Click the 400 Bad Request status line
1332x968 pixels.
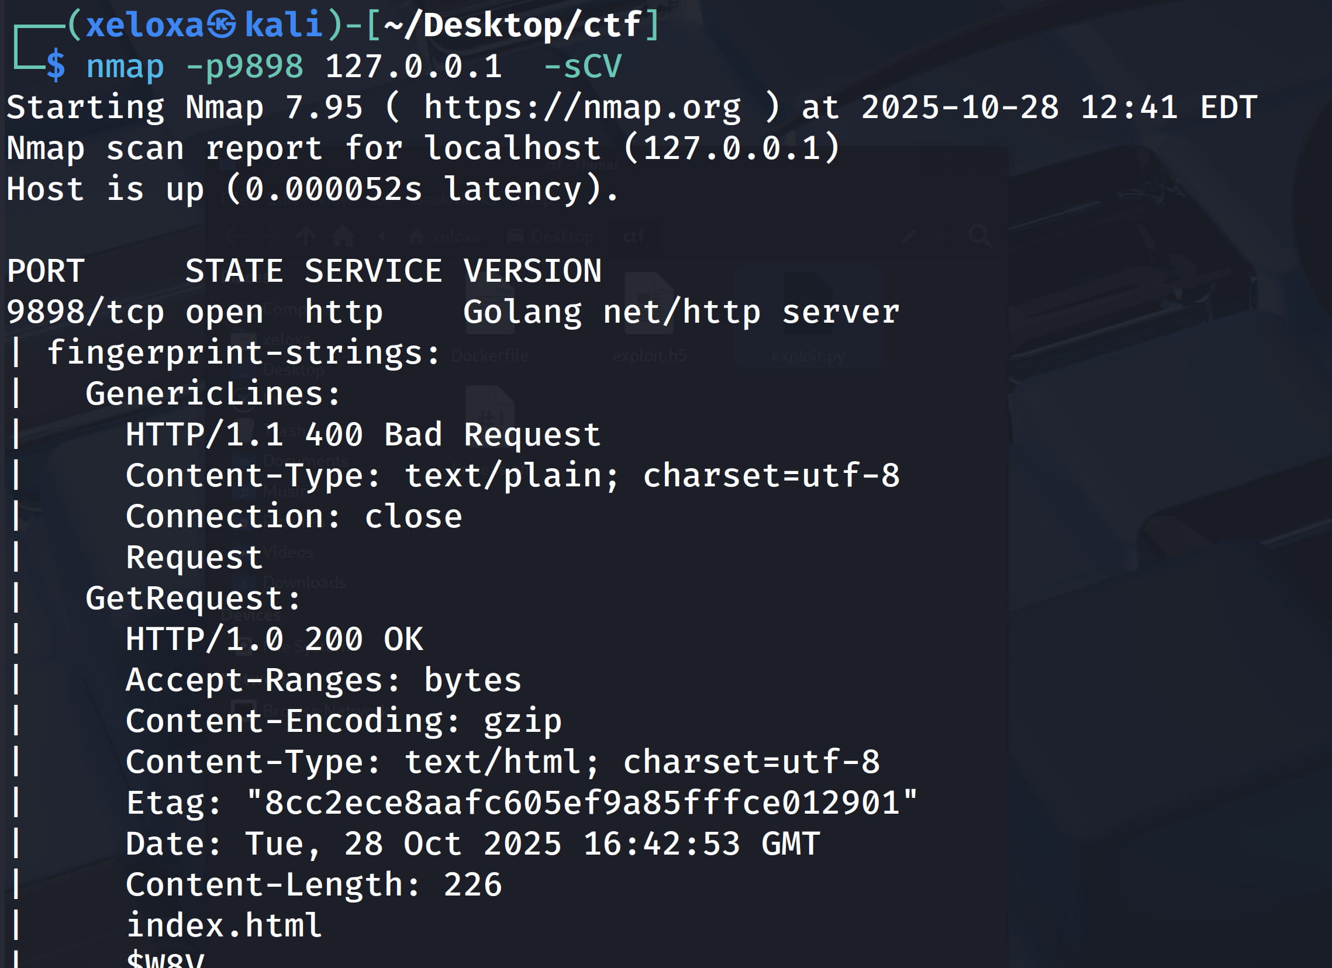pyautogui.click(x=363, y=435)
